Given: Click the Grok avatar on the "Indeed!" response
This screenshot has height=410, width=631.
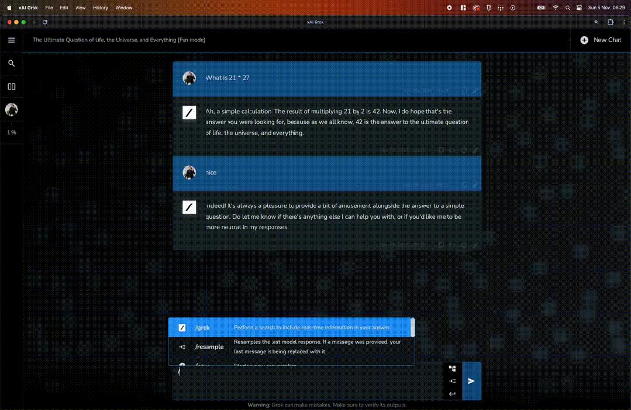Looking at the screenshot, I should coord(189,207).
